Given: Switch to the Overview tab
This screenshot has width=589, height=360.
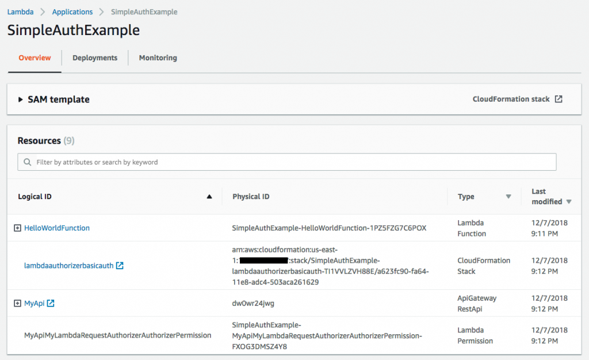Looking at the screenshot, I should pos(35,58).
